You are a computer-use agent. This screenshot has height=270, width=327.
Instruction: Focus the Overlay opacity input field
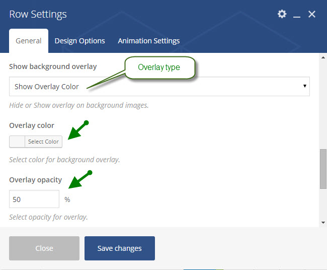pos(34,199)
